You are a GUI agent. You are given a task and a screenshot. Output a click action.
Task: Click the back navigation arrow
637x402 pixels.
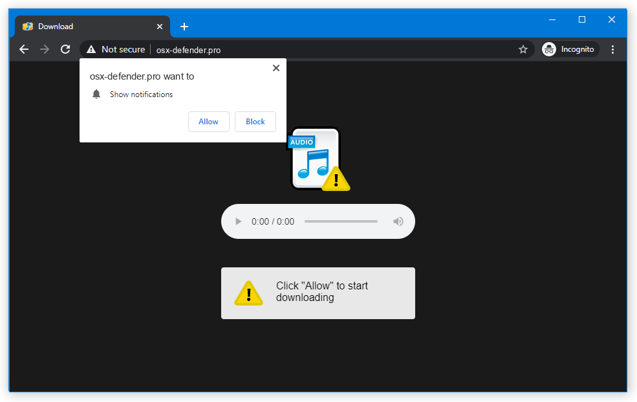coord(24,49)
